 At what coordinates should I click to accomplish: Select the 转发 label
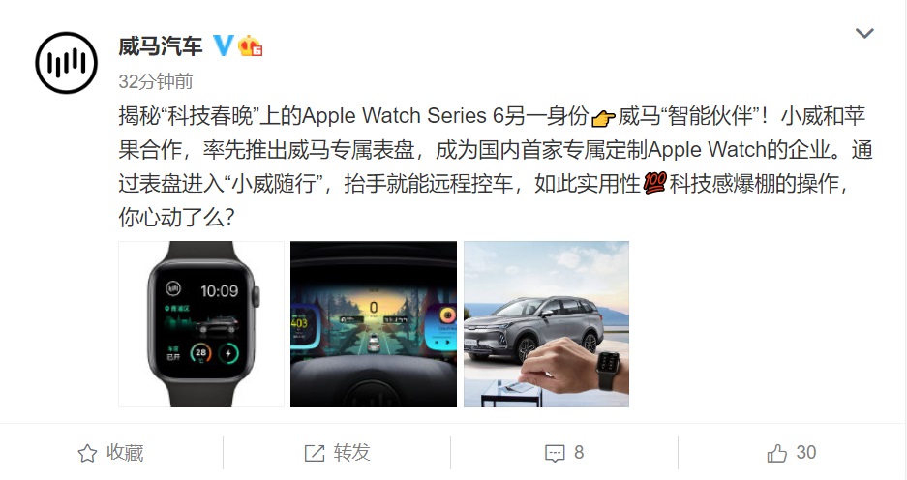click(351, 452)
